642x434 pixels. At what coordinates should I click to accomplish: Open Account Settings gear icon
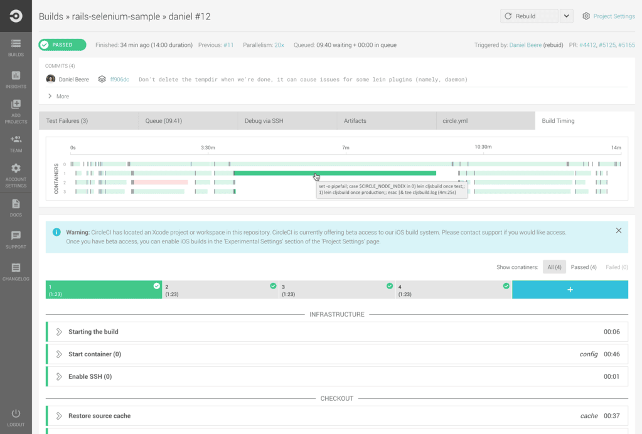(x=16, y=175)
